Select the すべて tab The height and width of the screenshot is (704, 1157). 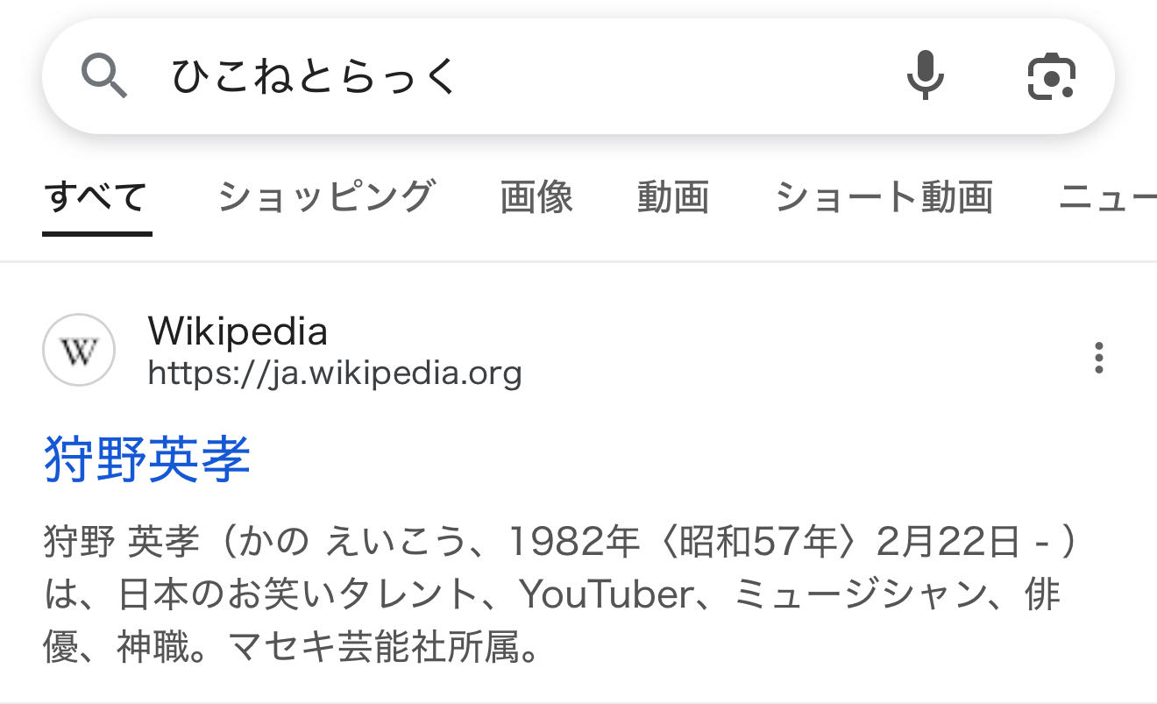(96, 197)
